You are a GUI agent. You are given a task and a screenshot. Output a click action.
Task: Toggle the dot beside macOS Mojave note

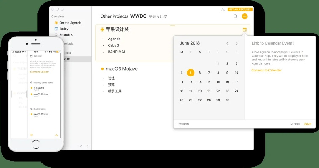tap(102, 68)
